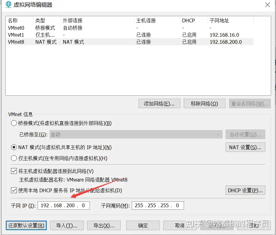Select the NAT 模式 radio button
Image resolution: width=276 pixels, height=235 pixels.
(x=14, y=147)
